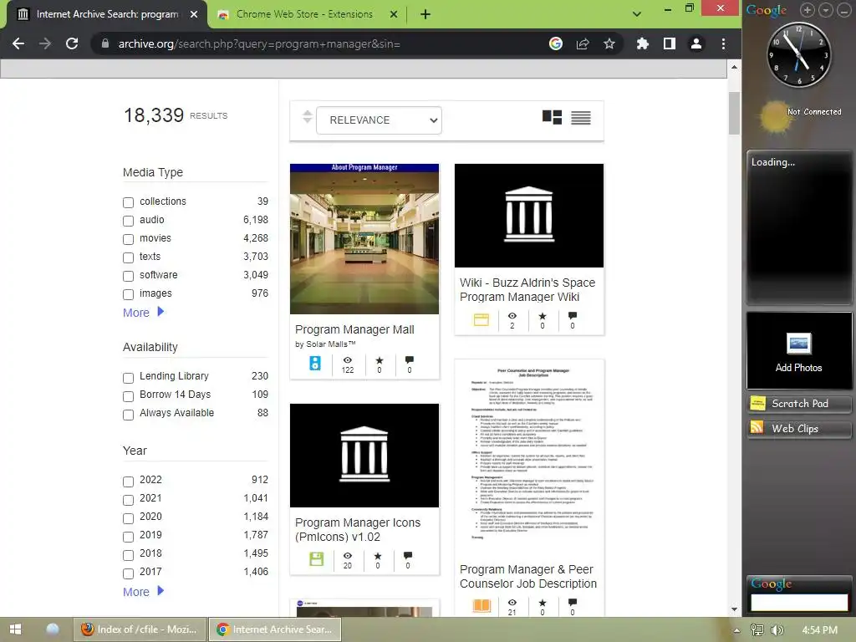Open Program Manager Mall thumbnail image
Screen dimensions: 856x642
[364, 238]
